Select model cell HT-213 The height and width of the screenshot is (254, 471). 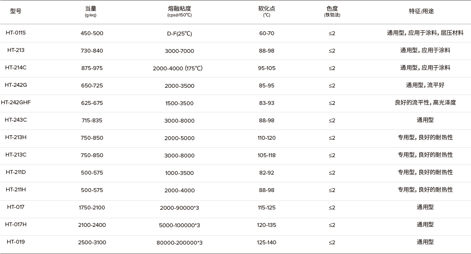16,50
